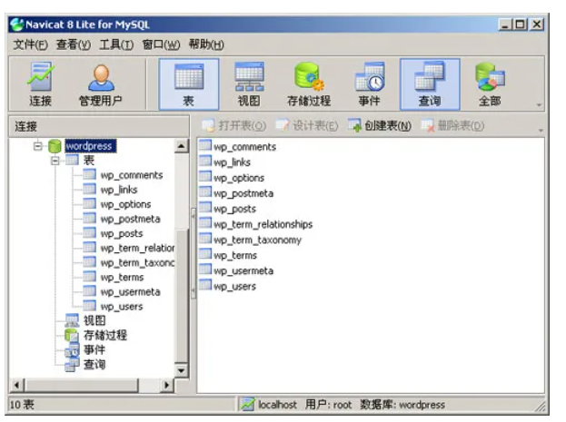
Task: Open the 帮助(H) menu
Action: pyautogui.click(x=206, y=44)
